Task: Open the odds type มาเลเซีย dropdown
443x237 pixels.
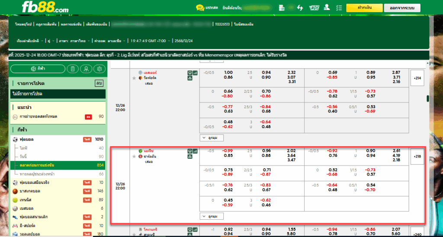Action: tap(109, 41)
